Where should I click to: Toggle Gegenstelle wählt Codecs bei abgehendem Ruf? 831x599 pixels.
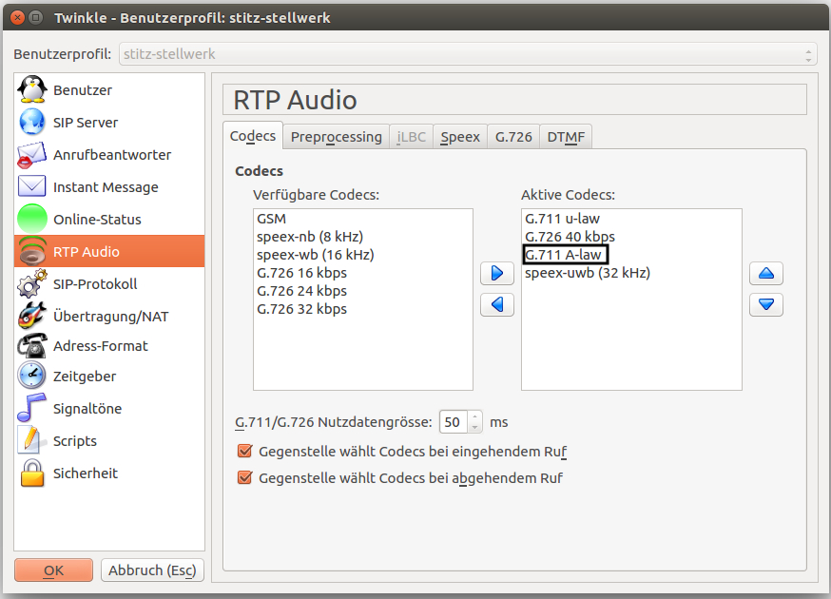(245, 477)
